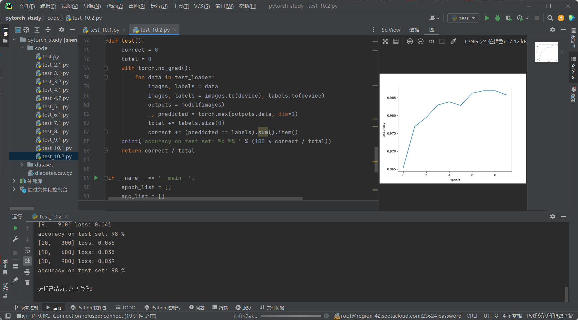
Task: Expand all in project panel
Action: coord(37,30)
